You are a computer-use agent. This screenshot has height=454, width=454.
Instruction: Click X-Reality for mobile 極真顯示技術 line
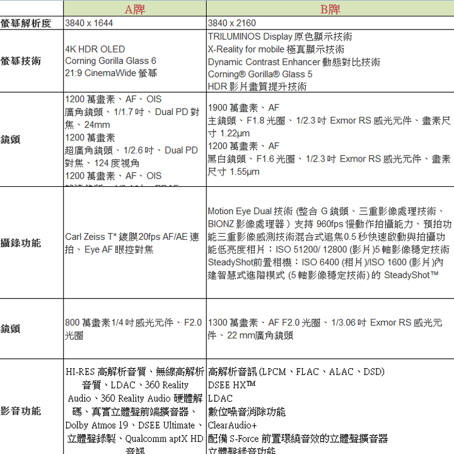coord(276,49)
